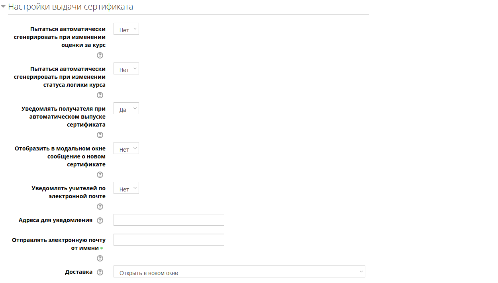Screen dimensions: 498x283
Task: Open dropdown for showing message in modal window
Action: tap(126, 148)
